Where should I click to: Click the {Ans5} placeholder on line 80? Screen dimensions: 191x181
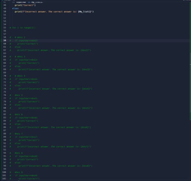point(86,108)
